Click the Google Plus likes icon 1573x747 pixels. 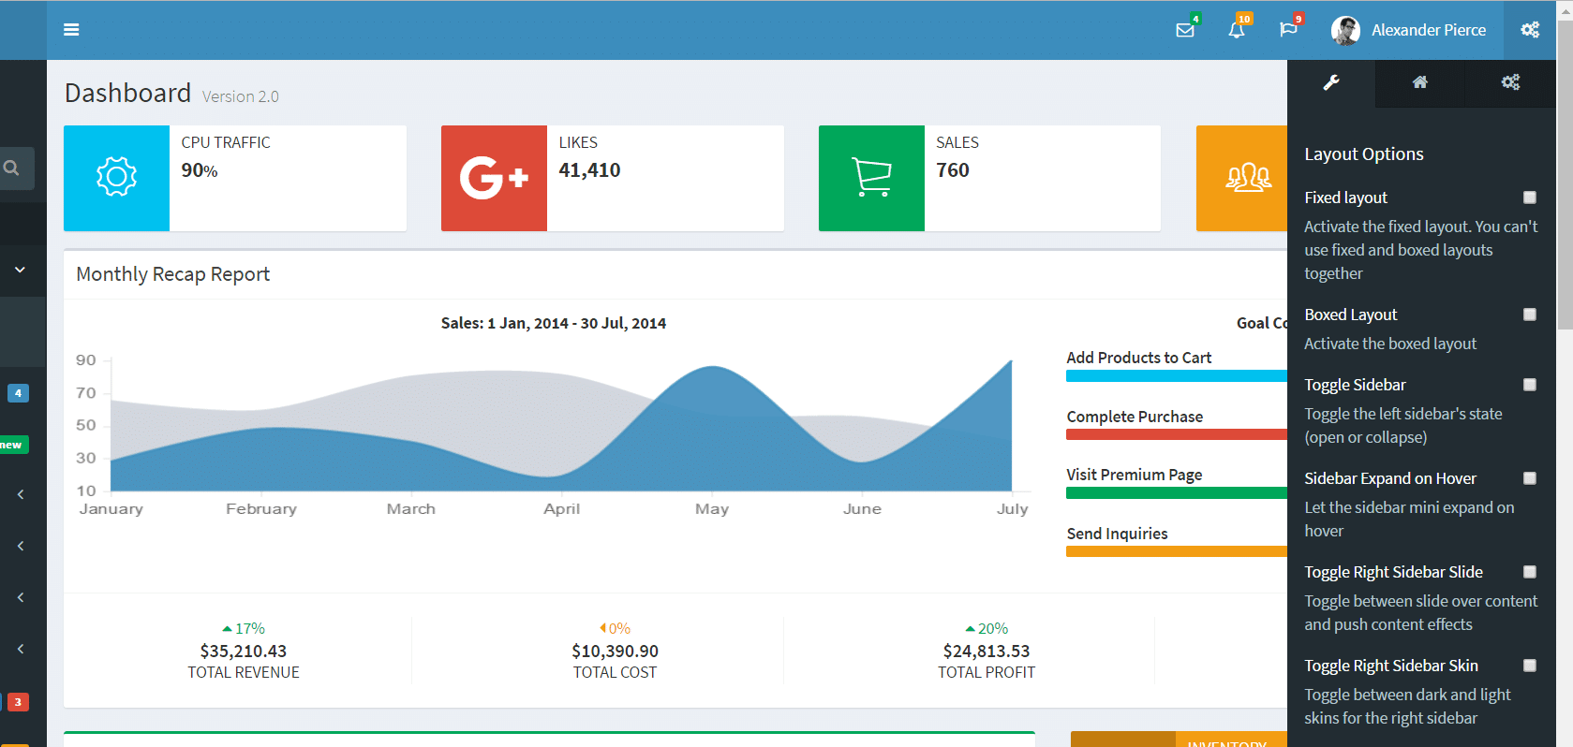point(494,178)
